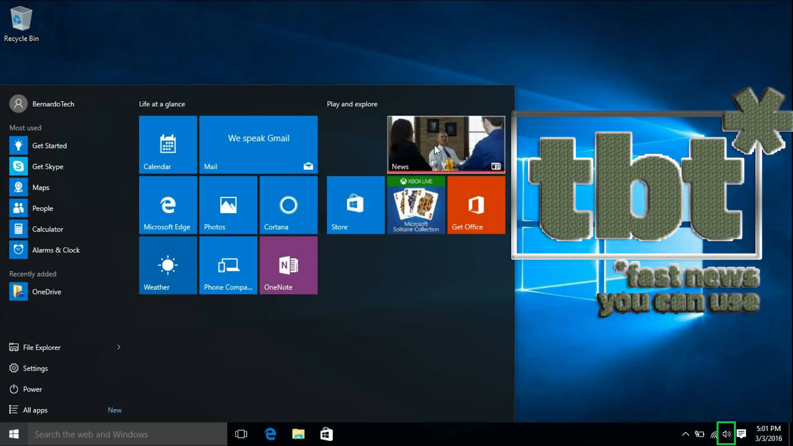Click the Life at a glance group title
Viewport: 793px width, 446px height.
coord(162,104)
